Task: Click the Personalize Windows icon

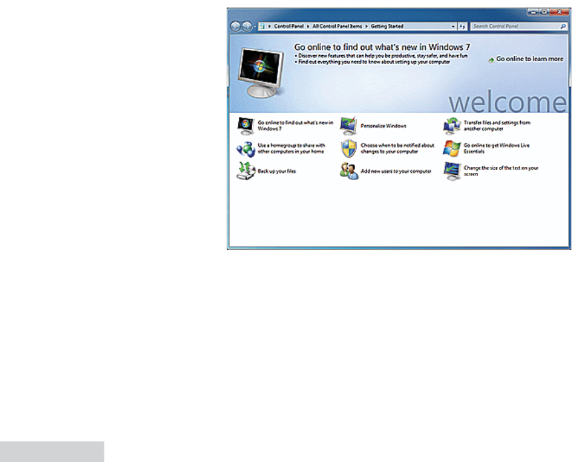Action: (x=349, y=126)
